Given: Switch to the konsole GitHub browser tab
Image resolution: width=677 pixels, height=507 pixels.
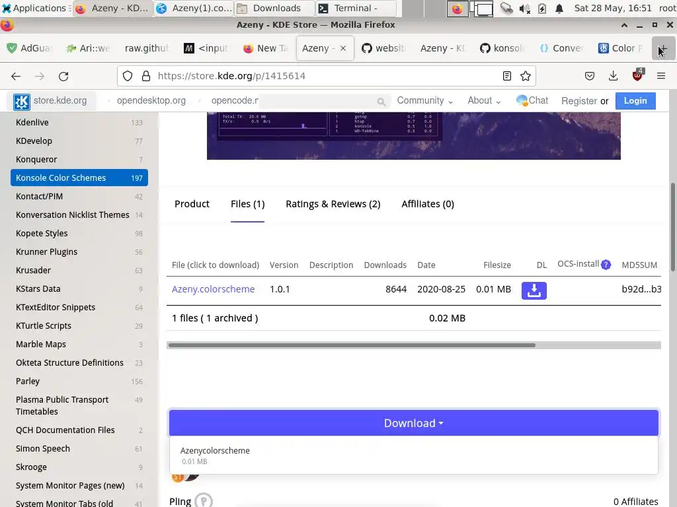Looking at the screenshot, I should pos(502,48).
